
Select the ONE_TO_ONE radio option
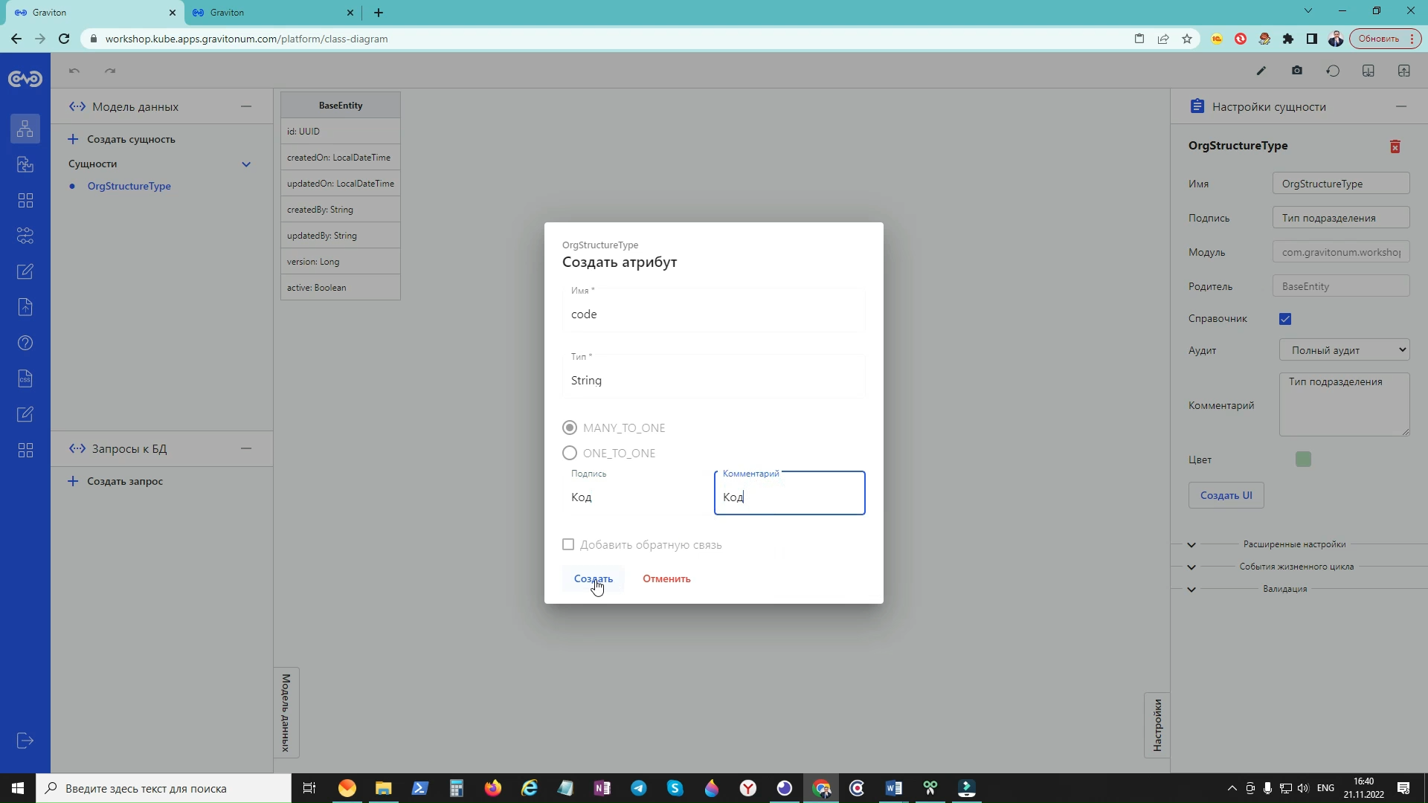(x=570, y=453)
